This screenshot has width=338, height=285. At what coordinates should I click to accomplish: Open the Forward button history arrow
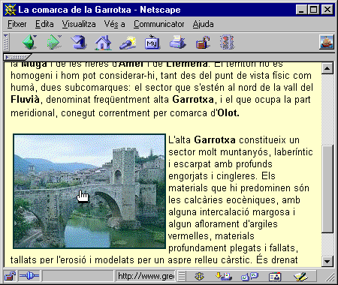[x=60, y=37]
